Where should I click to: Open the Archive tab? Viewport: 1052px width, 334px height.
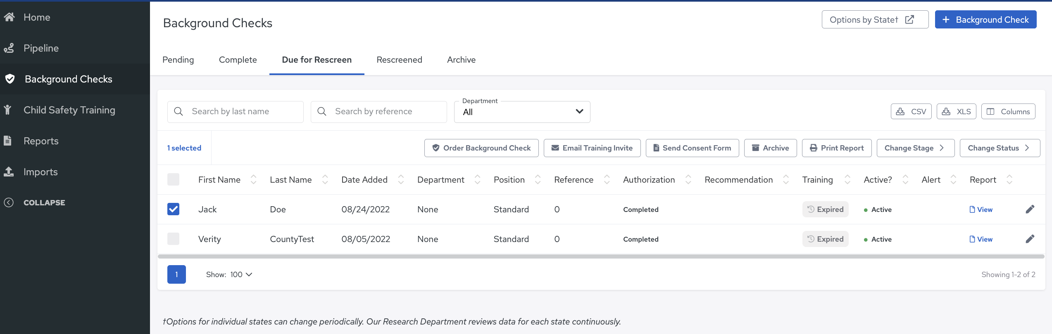point(461,60)
